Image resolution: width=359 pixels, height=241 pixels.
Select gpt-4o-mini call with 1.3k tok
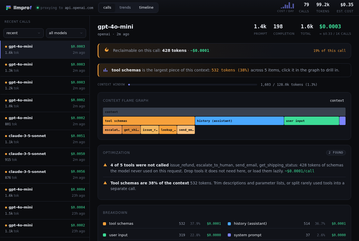pos(45,68)
